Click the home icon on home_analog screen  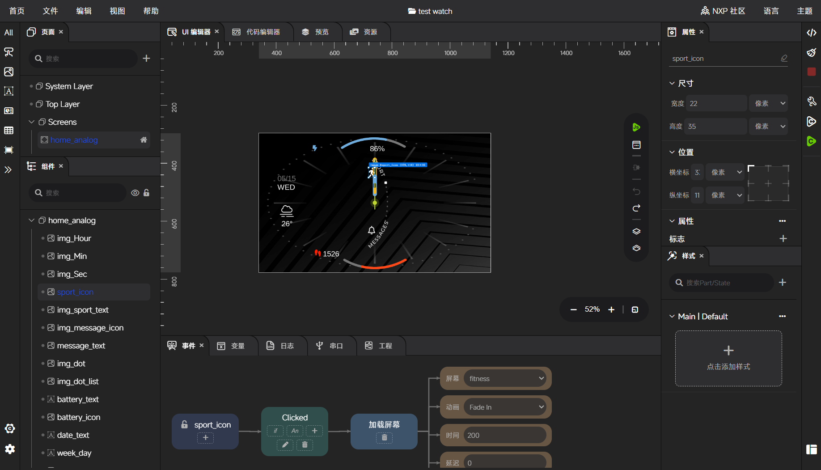click(x=144, y=140)
